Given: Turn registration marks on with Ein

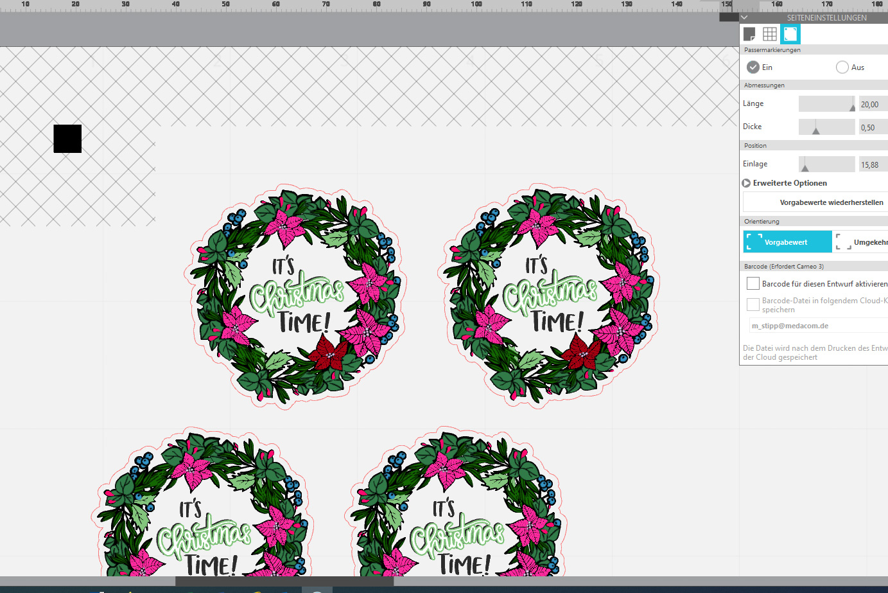Looking at the screenshot, I should point(754,67).
